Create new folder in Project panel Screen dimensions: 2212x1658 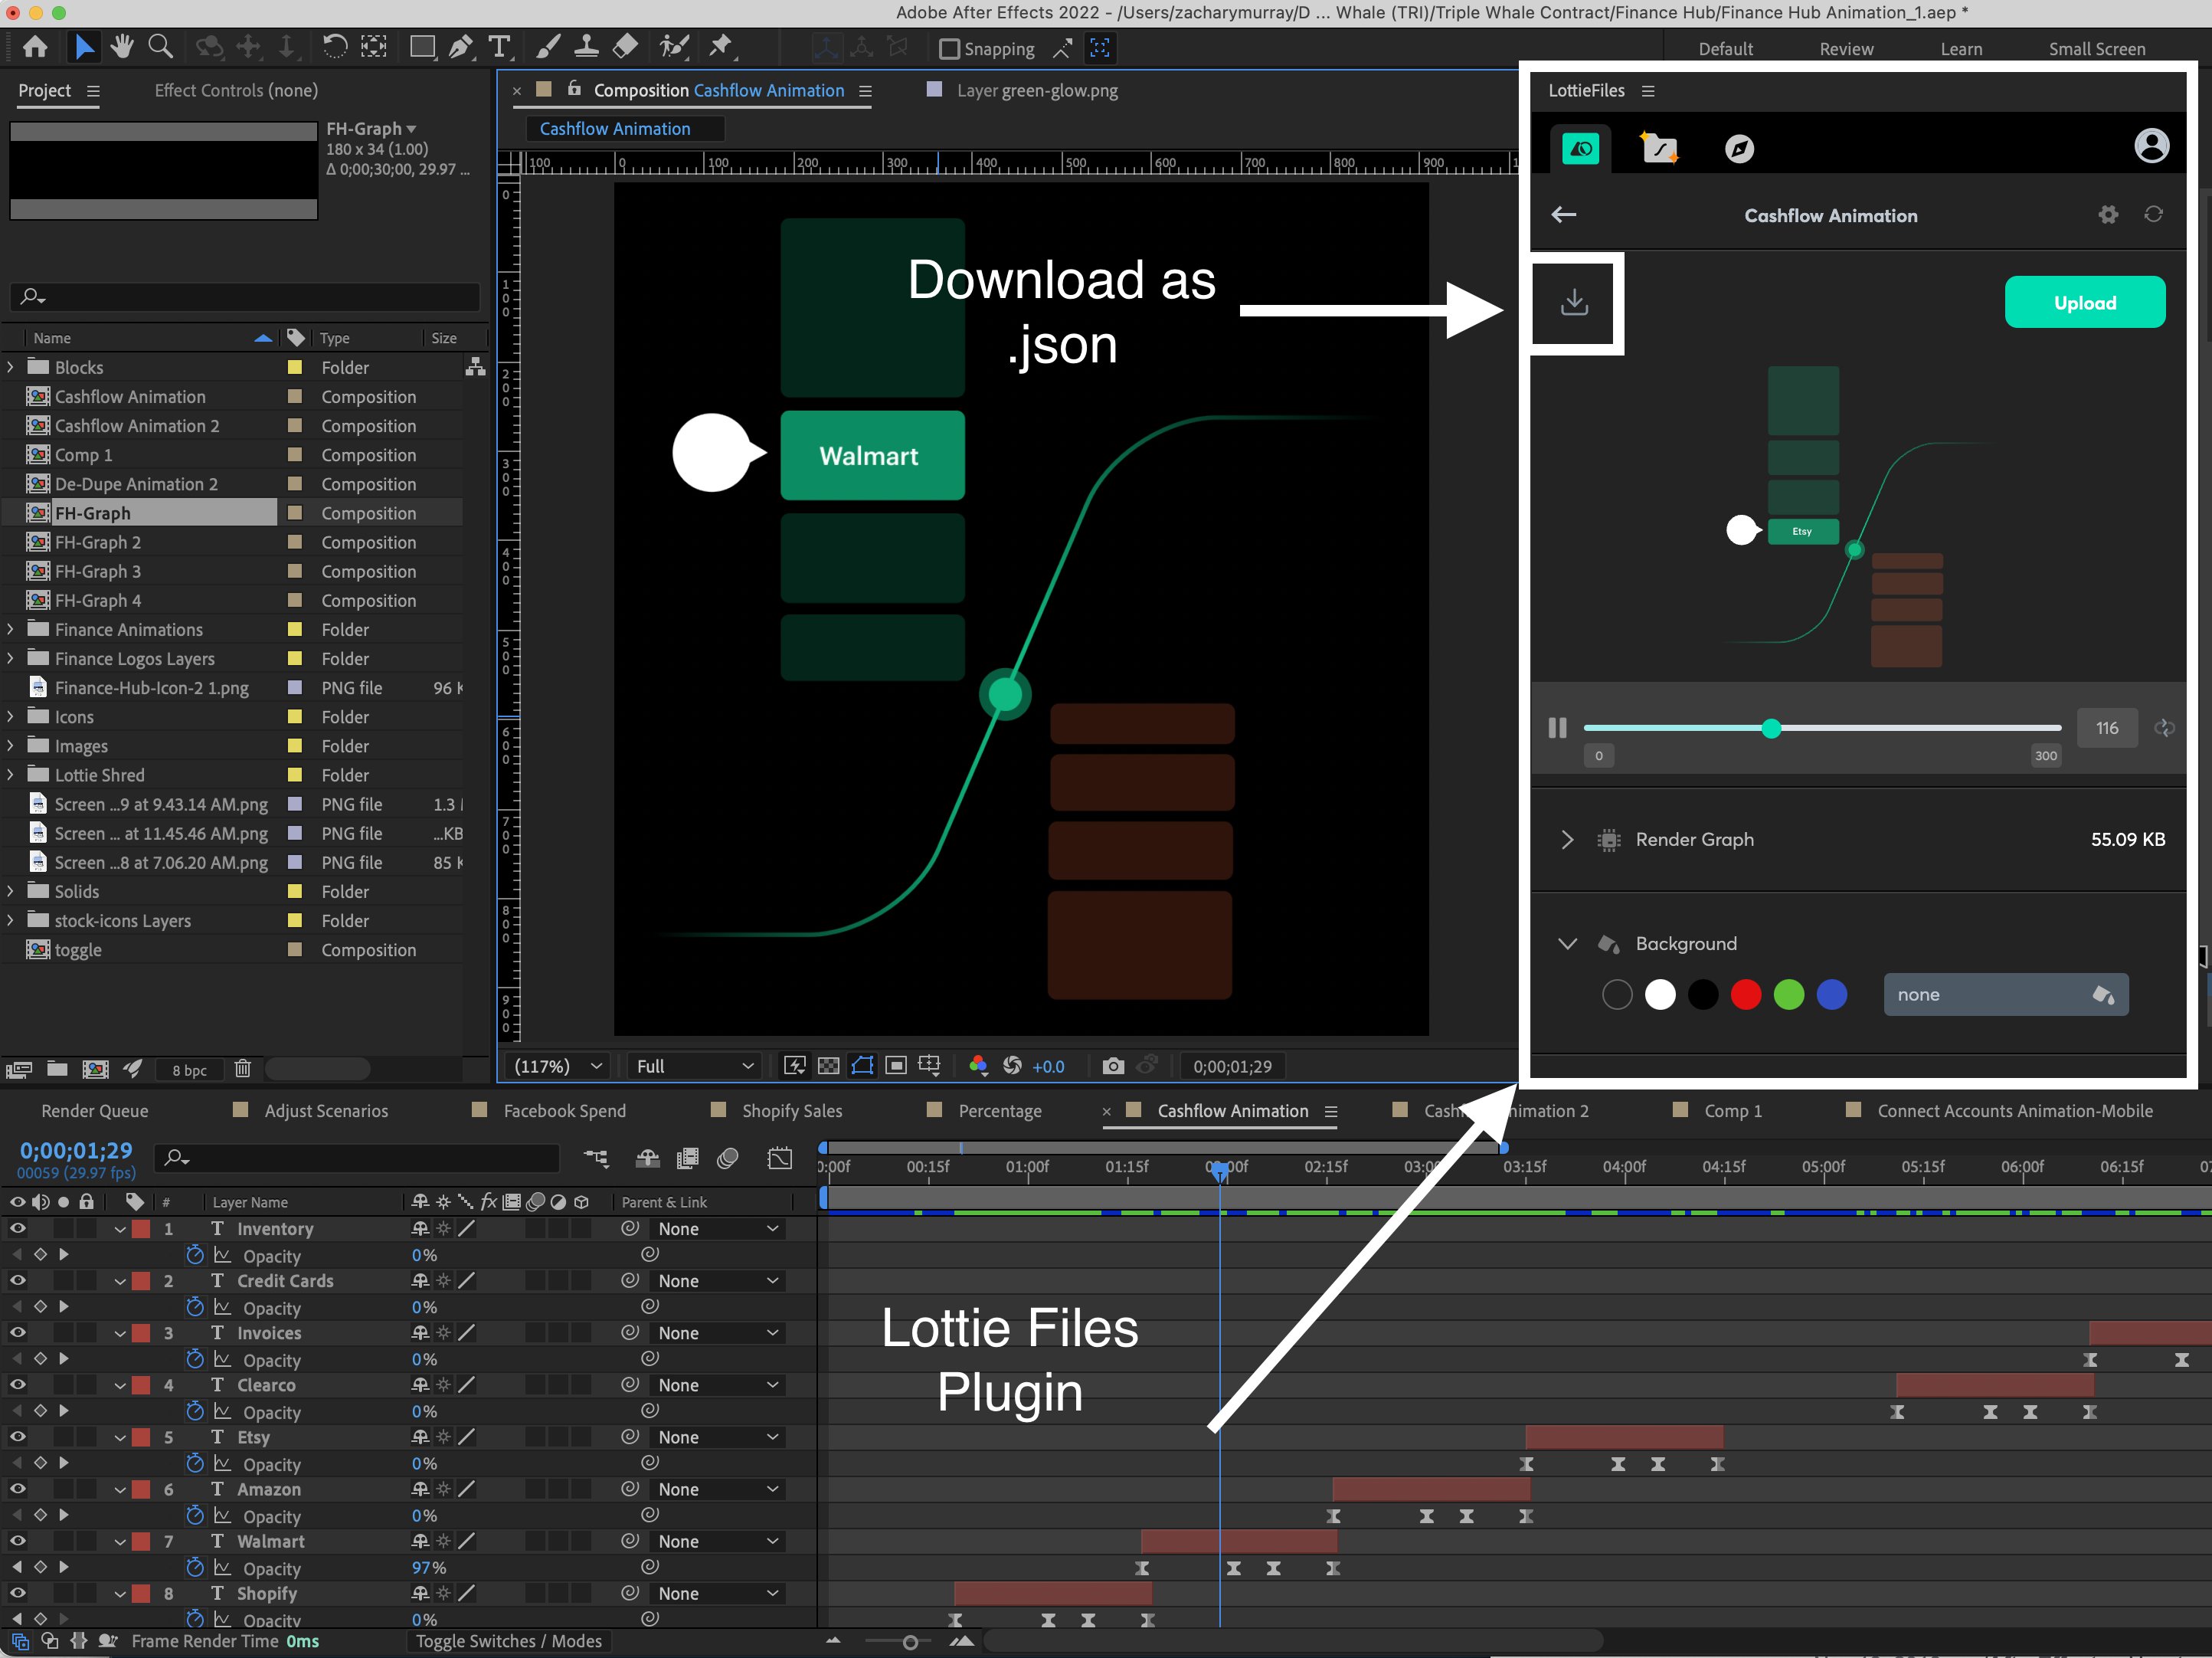pos(57,1069)
